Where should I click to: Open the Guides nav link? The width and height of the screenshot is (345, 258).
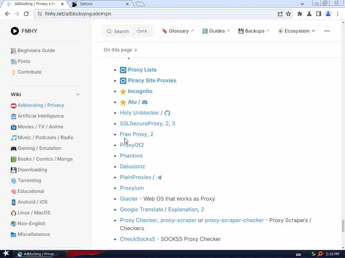[x=216, y=31]
